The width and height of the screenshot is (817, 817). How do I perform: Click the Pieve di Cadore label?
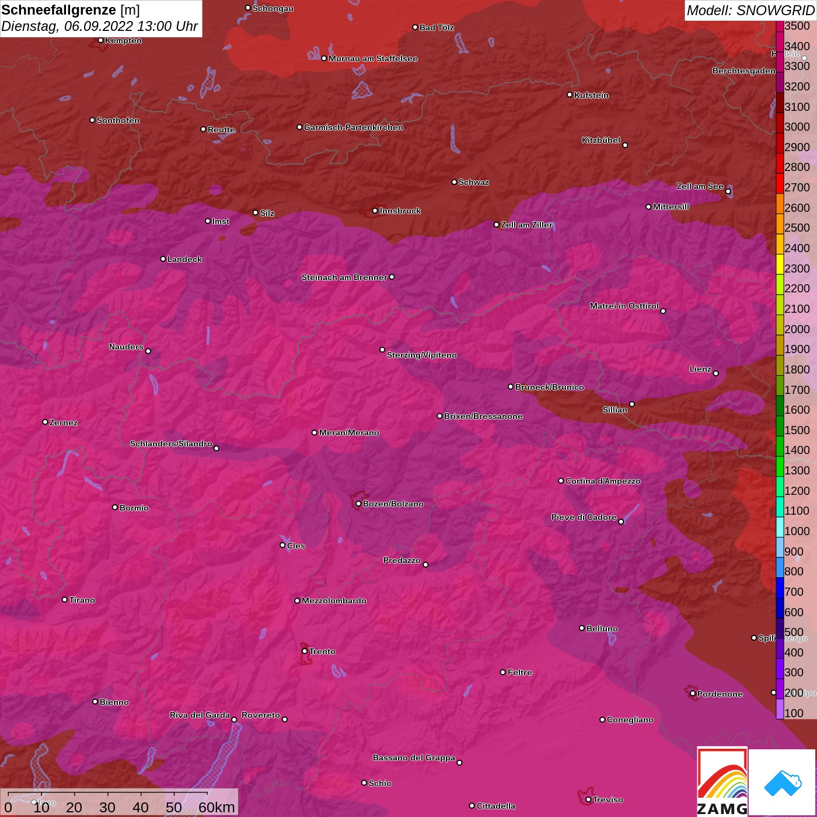pyautogui.click(x=584, y=517)
